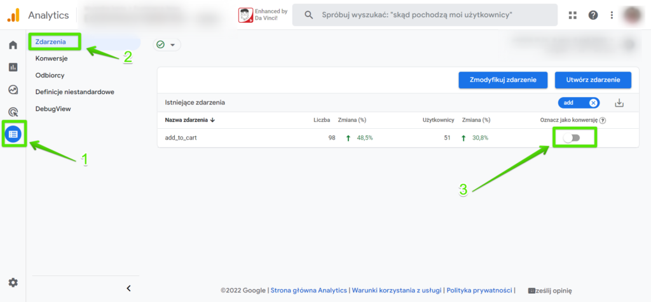Clear the 'add' search filter chip
The image size is (651, 302).
(x=593, y=103)
